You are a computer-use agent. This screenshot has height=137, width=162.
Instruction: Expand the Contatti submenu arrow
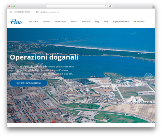click(91, 22)
